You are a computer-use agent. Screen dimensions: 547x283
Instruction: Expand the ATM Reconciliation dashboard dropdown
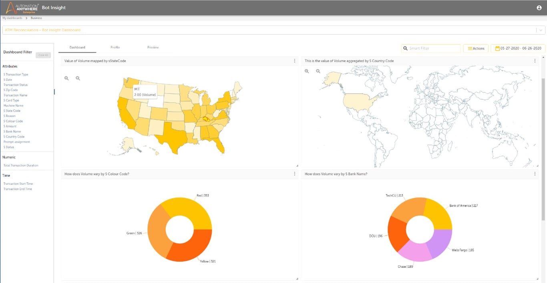pyautogui.click(x=541, y=30)
